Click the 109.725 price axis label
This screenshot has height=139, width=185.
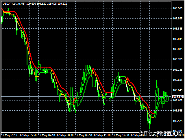point(177,70)
